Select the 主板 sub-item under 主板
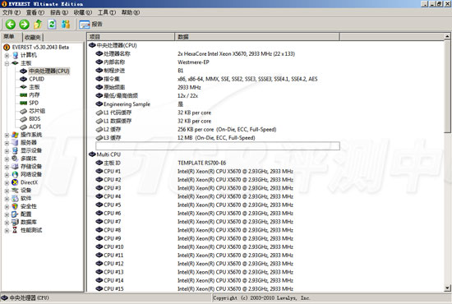 pos(35,87)
